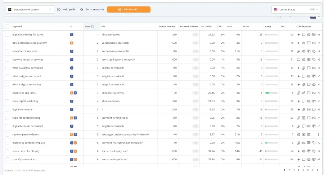Image resolution: width=324 pixels, height=175 pixels.
Task: Select the 'keyword research services' row checkbox
Action: click(x=7, y=60)
